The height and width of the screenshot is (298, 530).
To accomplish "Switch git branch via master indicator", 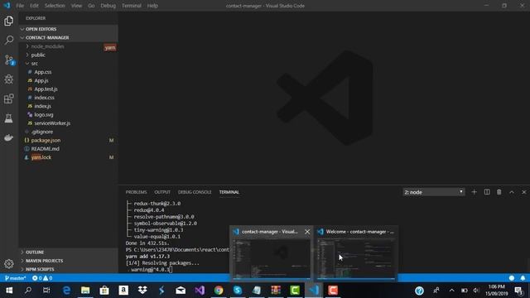I will [15, 278].
